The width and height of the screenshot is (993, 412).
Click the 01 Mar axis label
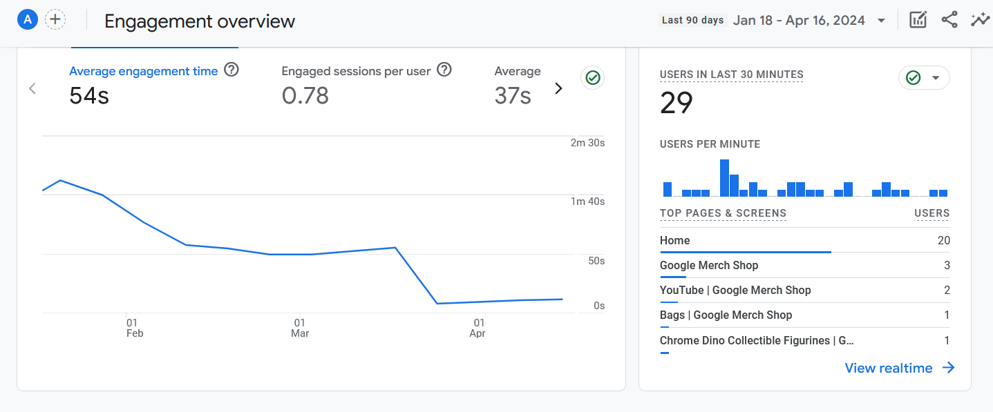point(300,328)
